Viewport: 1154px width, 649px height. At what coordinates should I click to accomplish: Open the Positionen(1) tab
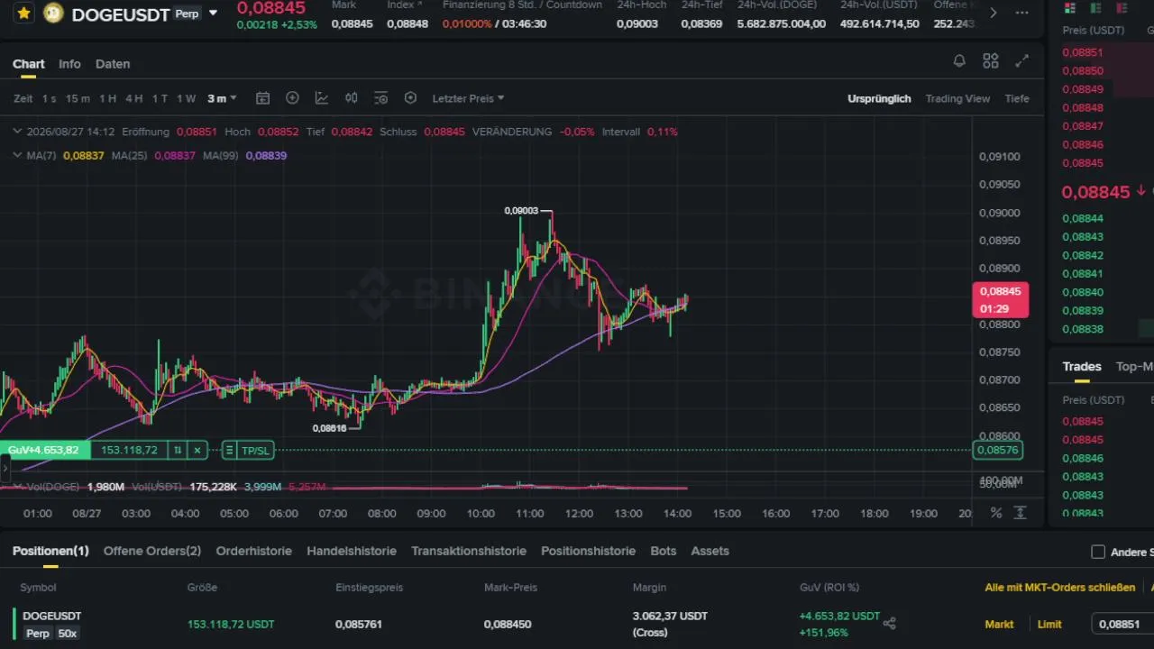point(50,551)
